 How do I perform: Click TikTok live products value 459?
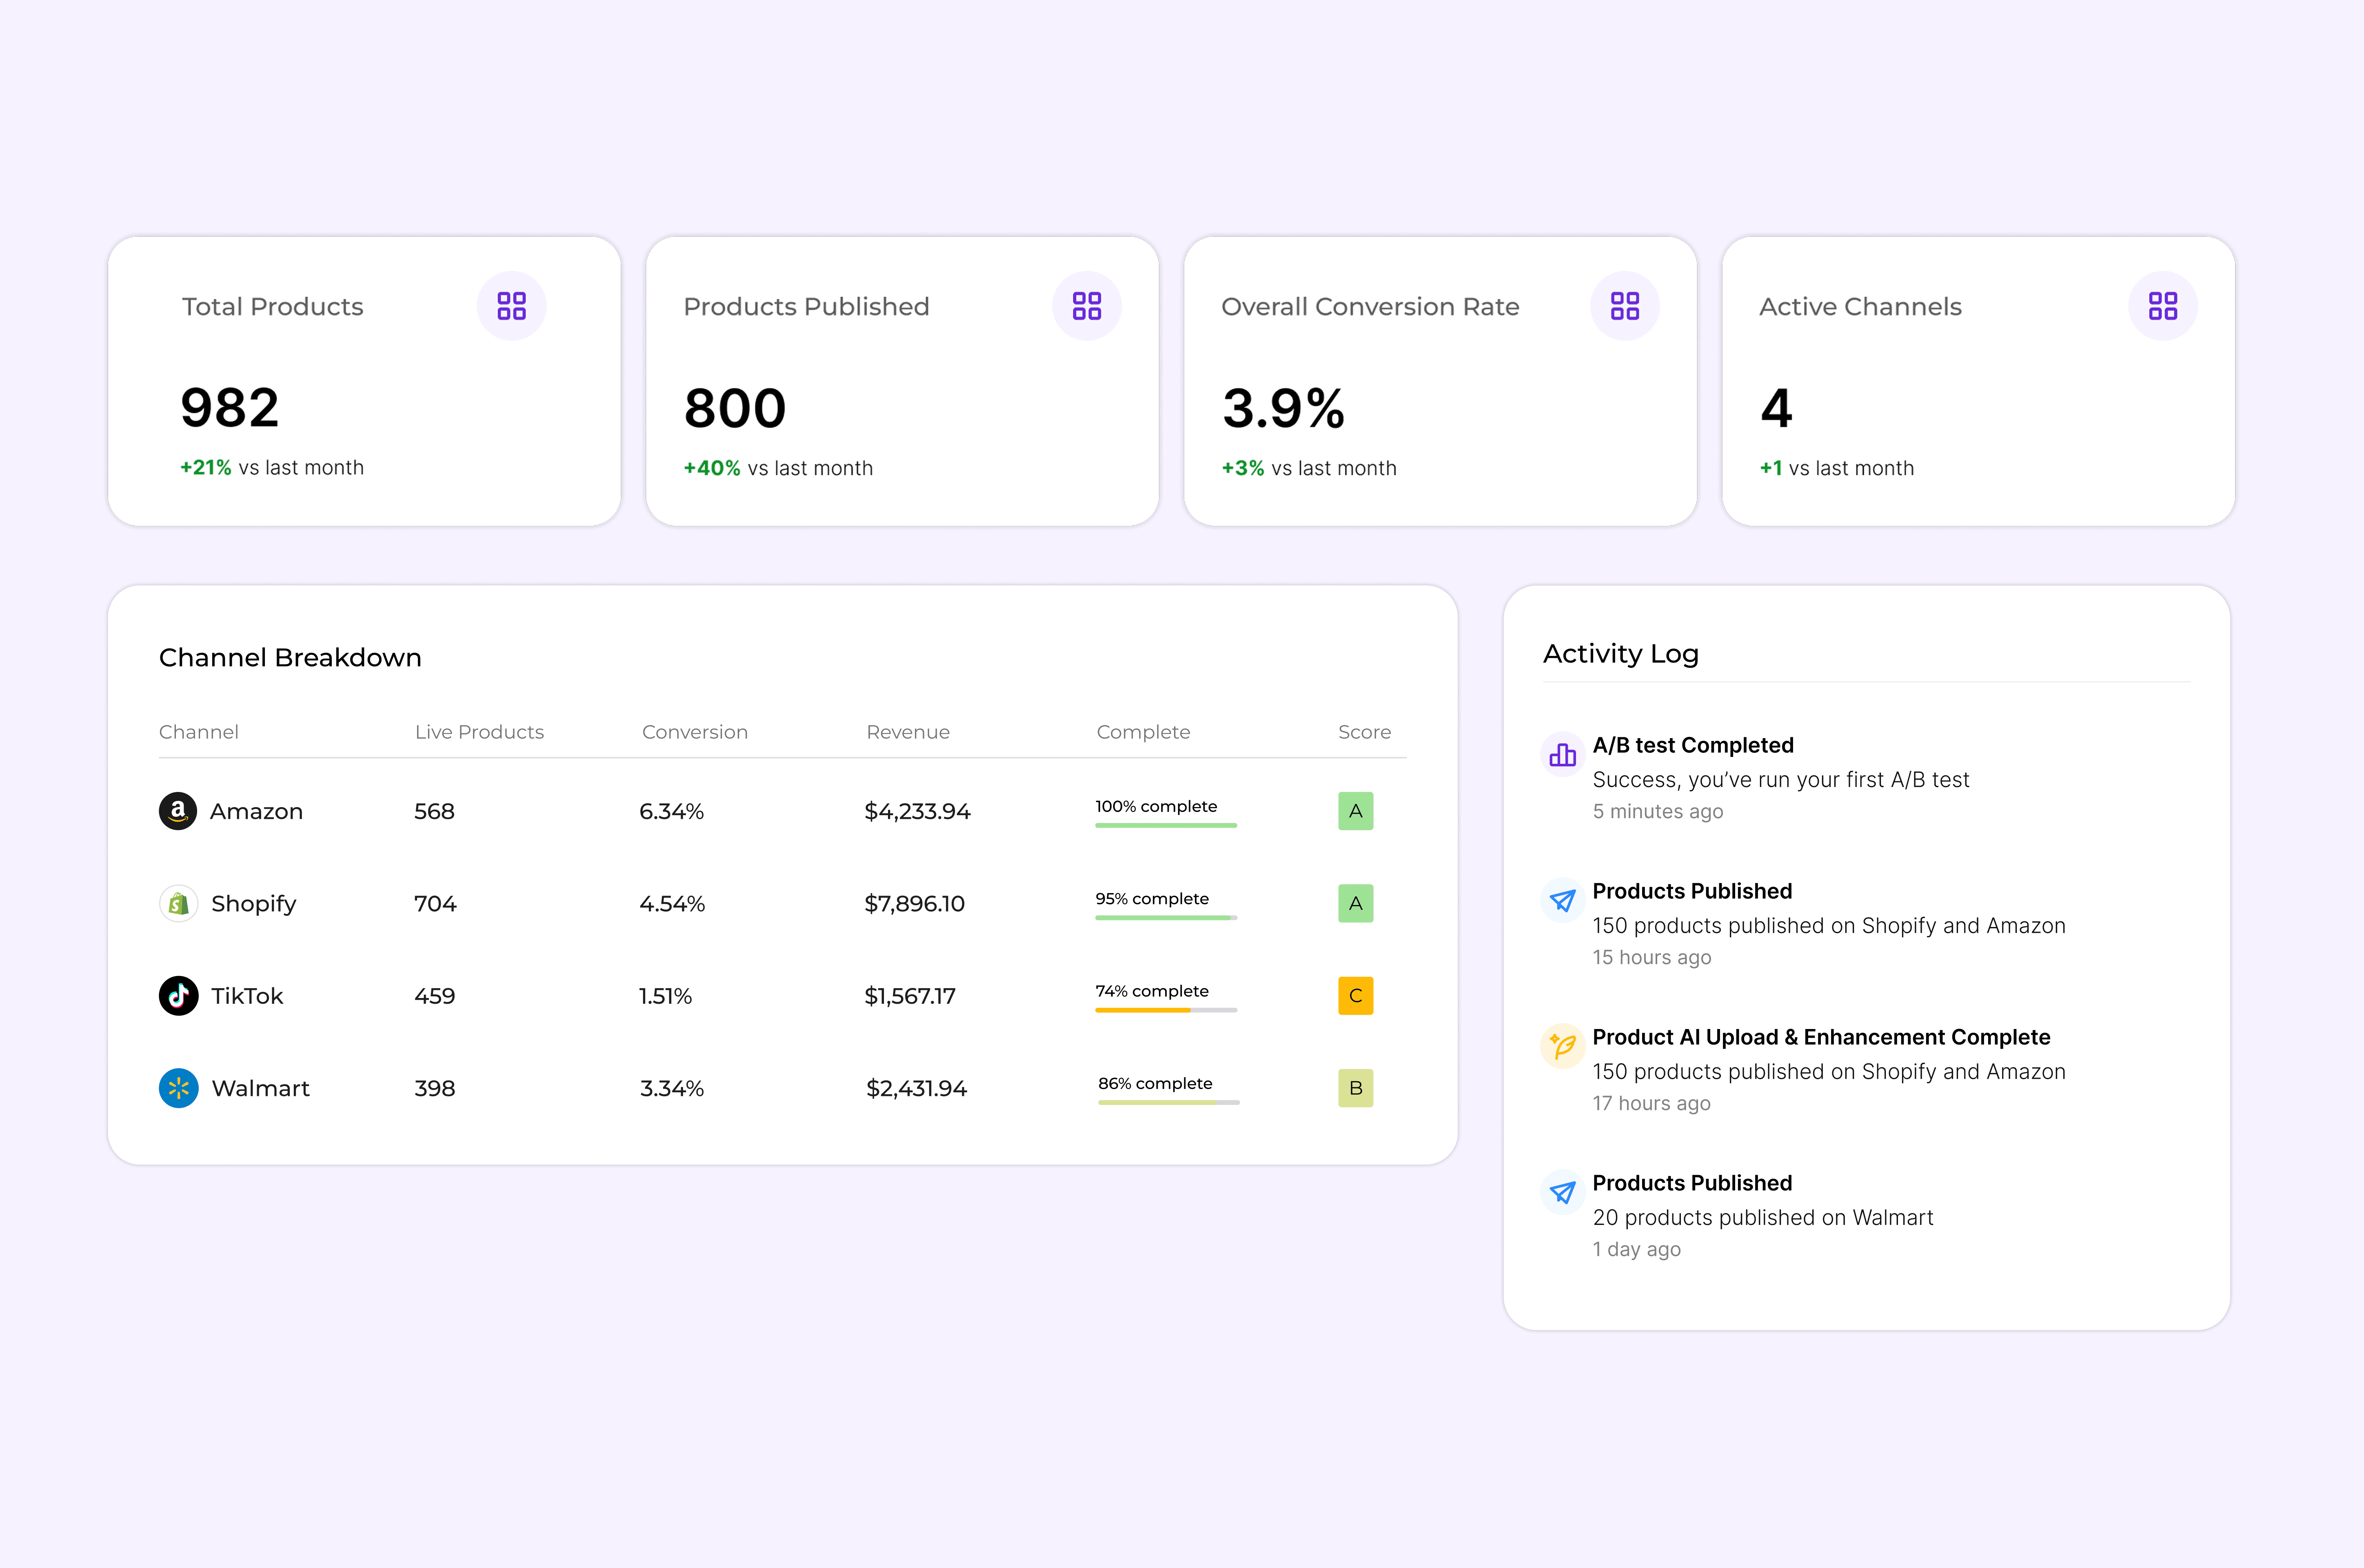(435, 996)
